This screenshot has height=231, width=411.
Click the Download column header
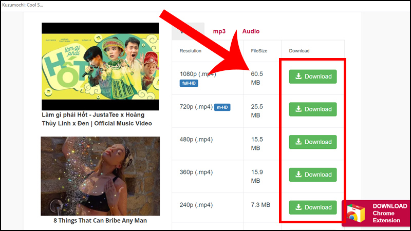[x=299, y=51]
